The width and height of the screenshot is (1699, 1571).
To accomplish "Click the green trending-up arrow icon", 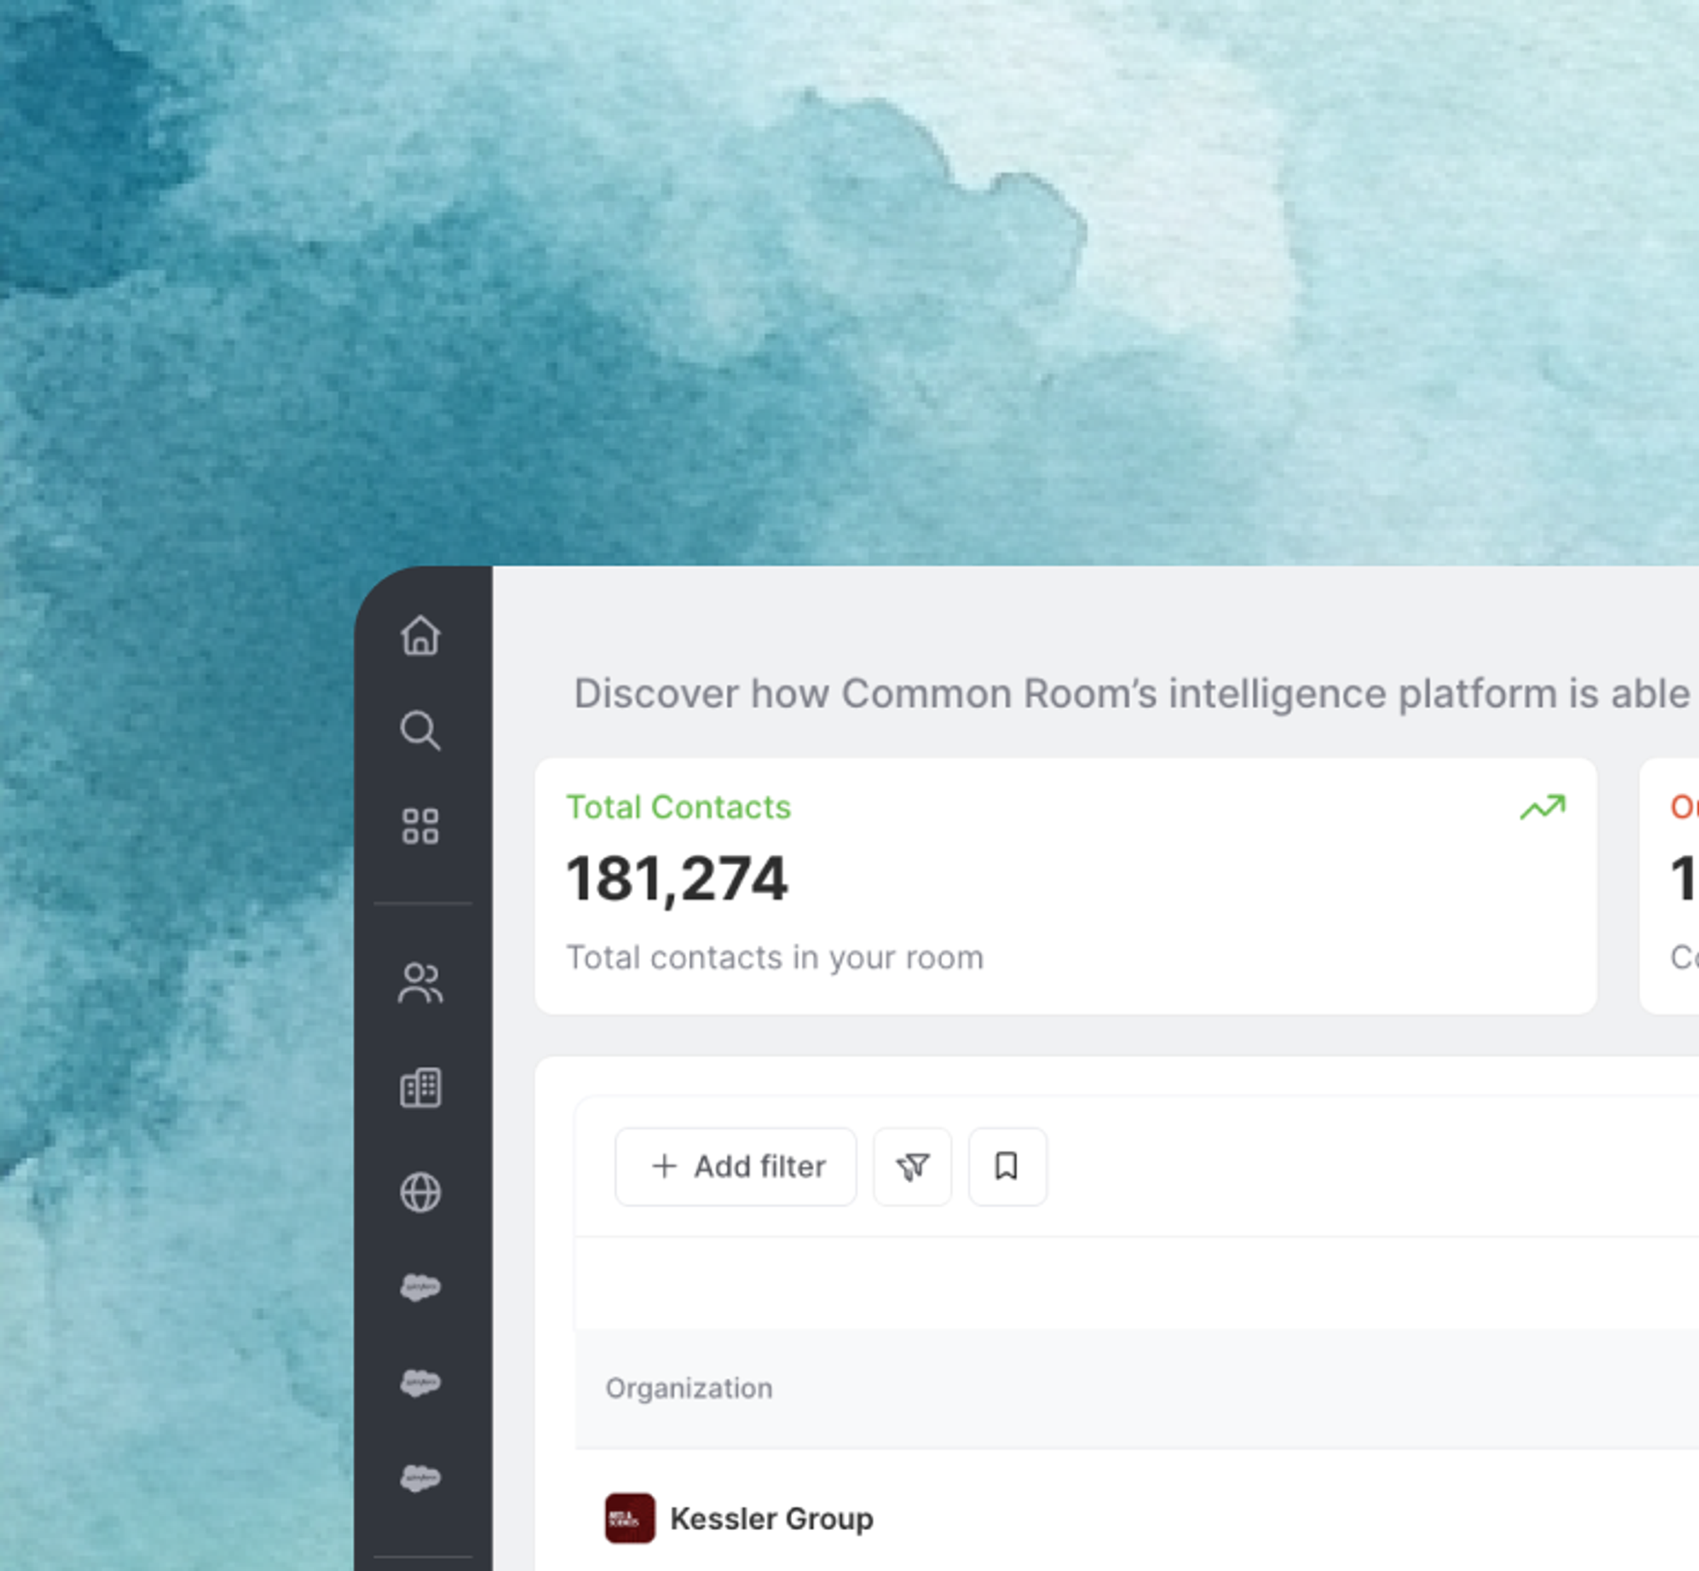I will 1543,807.
